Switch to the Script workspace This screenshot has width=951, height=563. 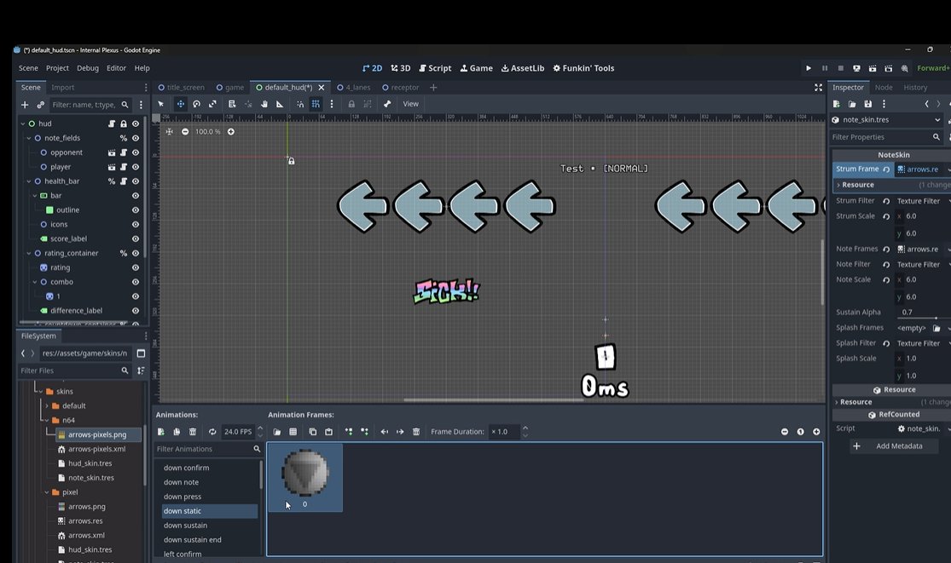(x=435, y=68)
